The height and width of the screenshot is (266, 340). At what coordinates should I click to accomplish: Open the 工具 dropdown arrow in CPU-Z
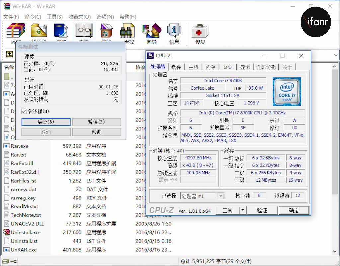pos(243,210)
